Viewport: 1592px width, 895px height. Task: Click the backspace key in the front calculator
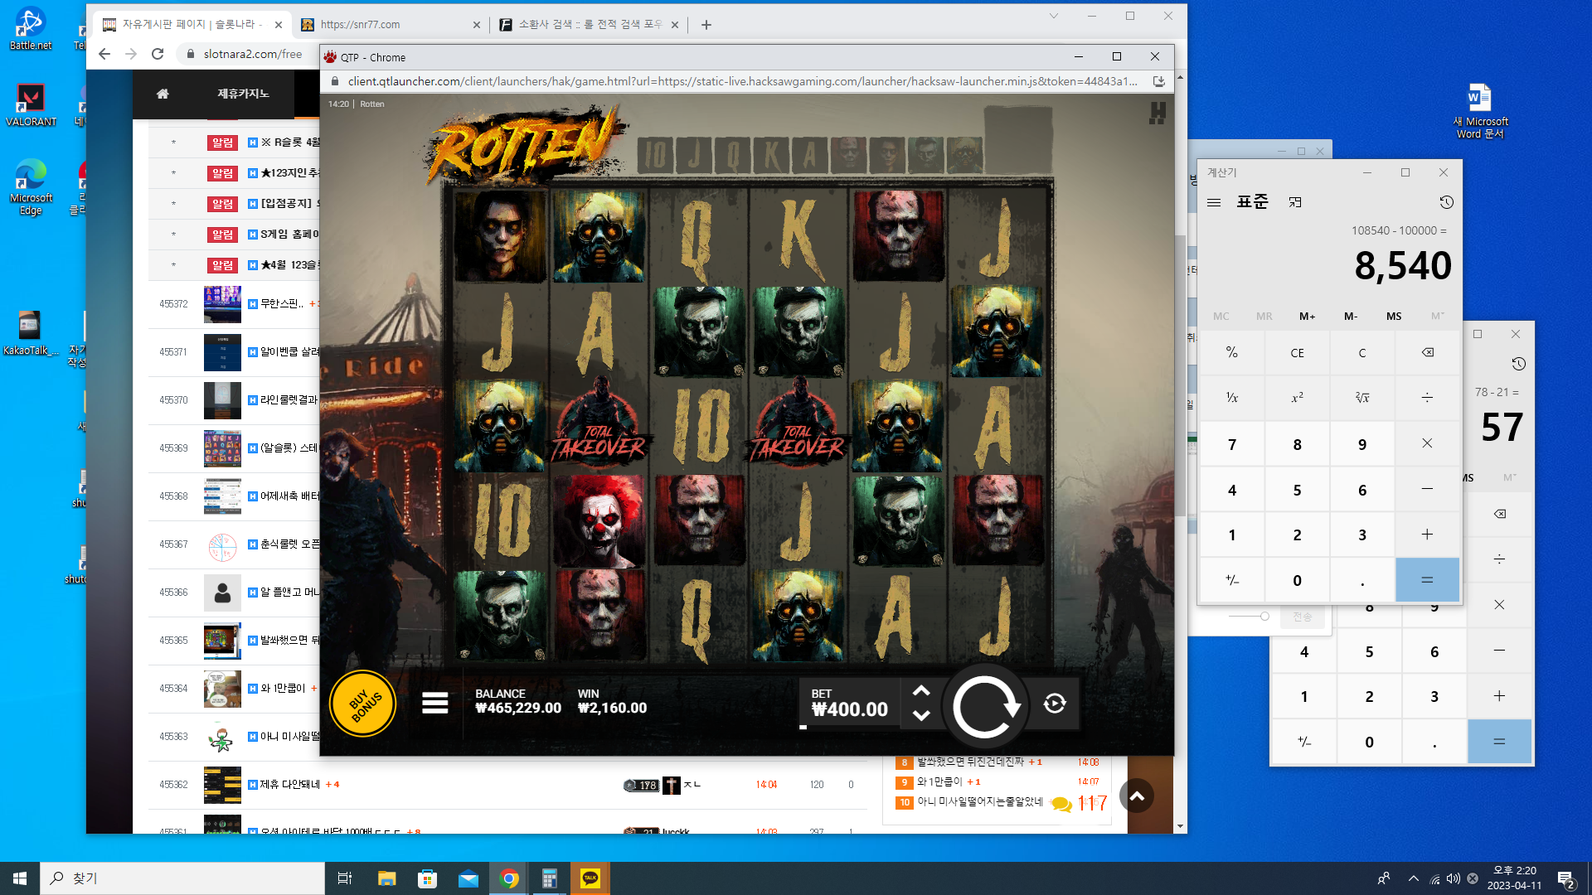click(x=1427, y=353)
